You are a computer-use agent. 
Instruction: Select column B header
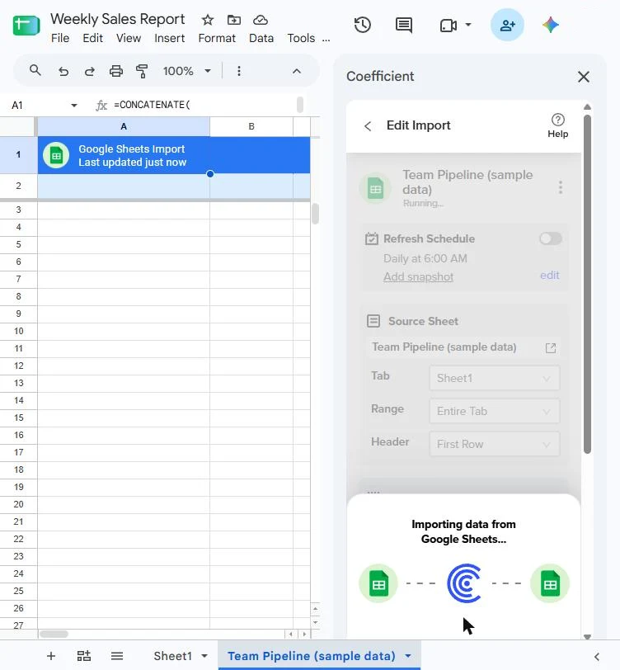251,126
